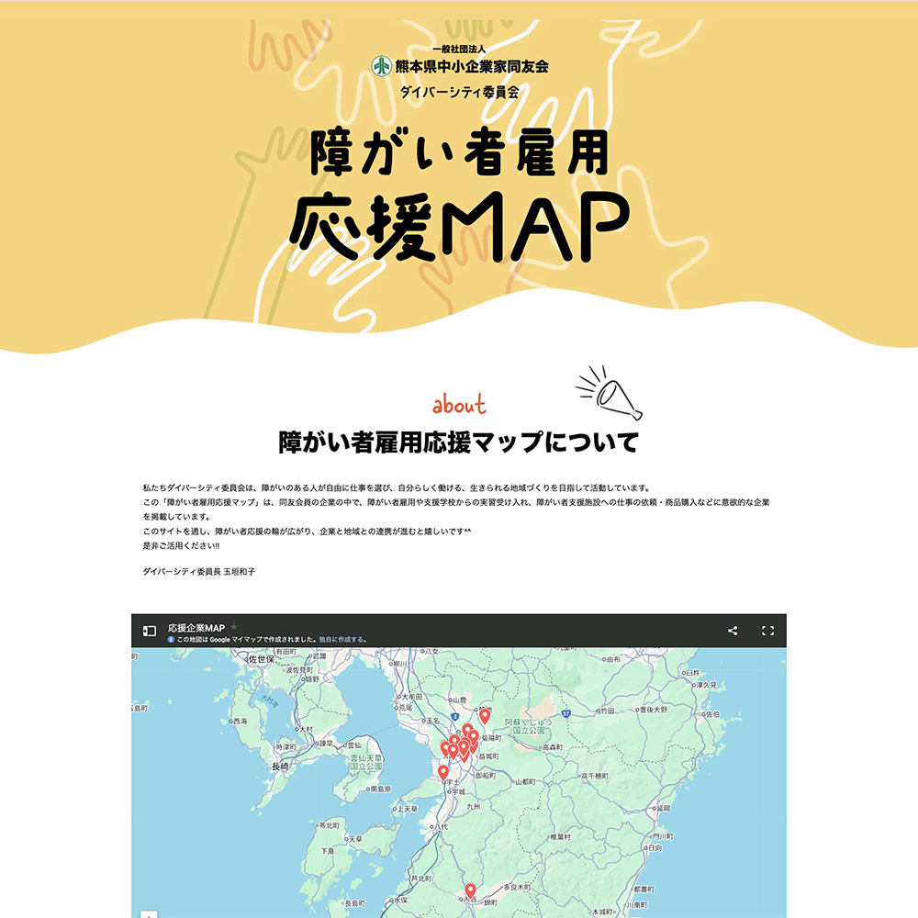Toggle the map legend sidebar panel icon

149,631
